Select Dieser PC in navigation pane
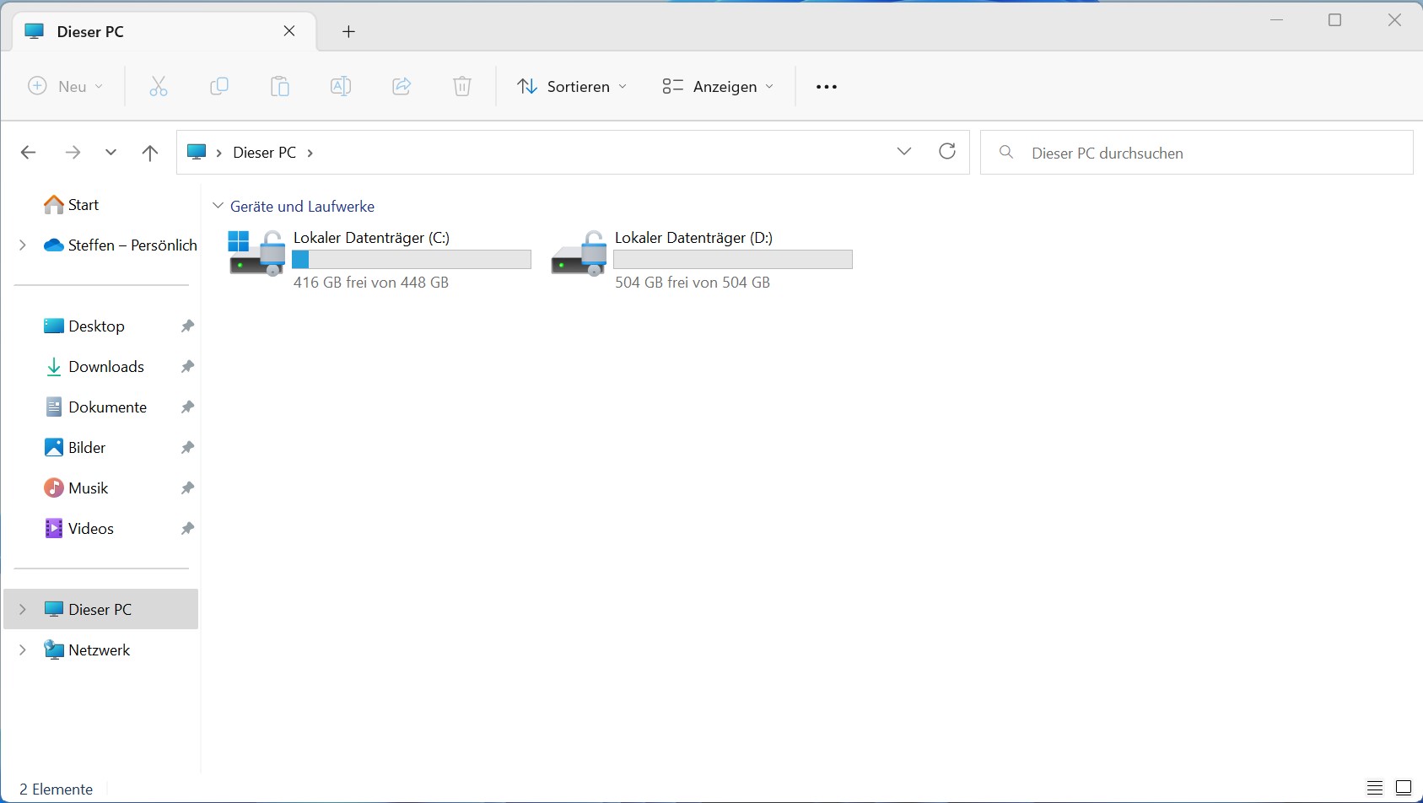Image resolution: width=1423 pixels, height=803 pixels. 101,609
